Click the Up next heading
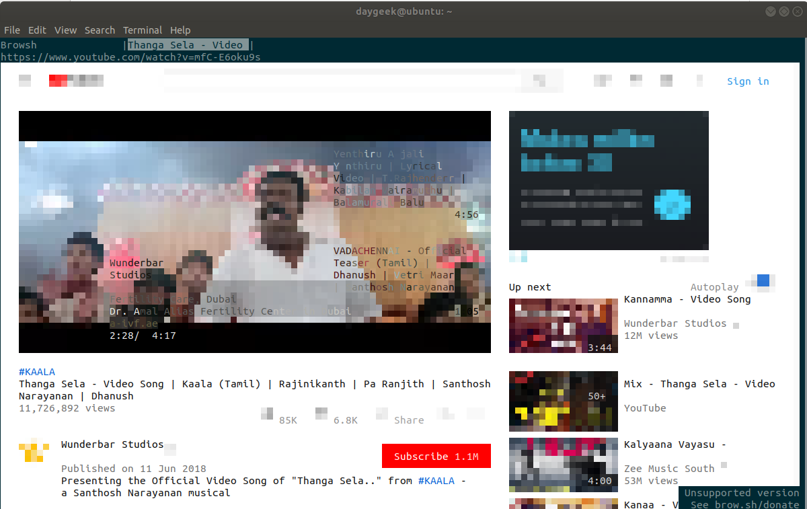Image resolution: width=807 pixels, height=509 pixels. click(530, 287)
